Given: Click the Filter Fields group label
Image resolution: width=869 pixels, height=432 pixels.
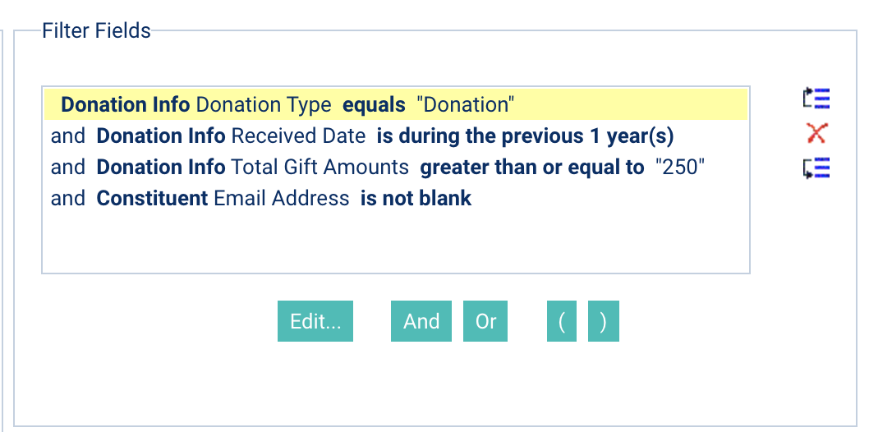Looking at the screenshot, I should (96, 30).
